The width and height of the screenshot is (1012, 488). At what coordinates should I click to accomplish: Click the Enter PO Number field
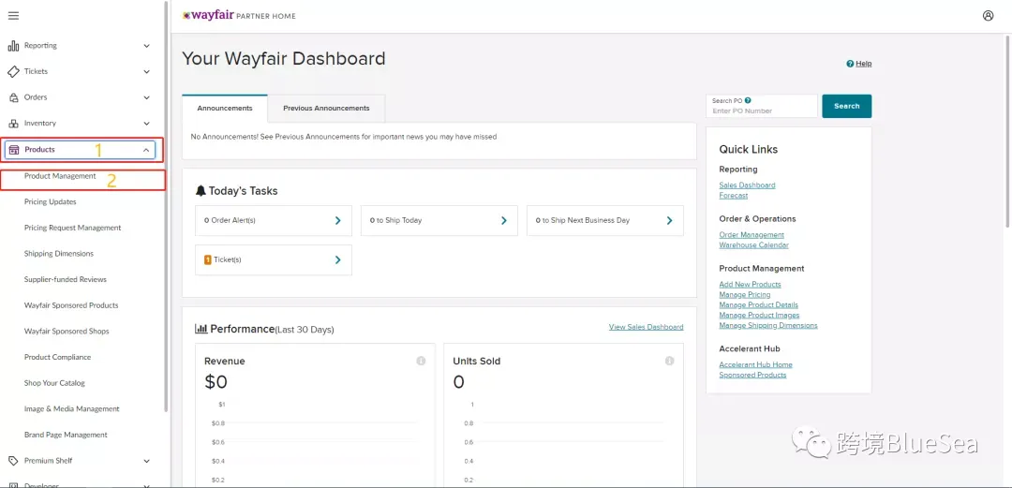762,107
